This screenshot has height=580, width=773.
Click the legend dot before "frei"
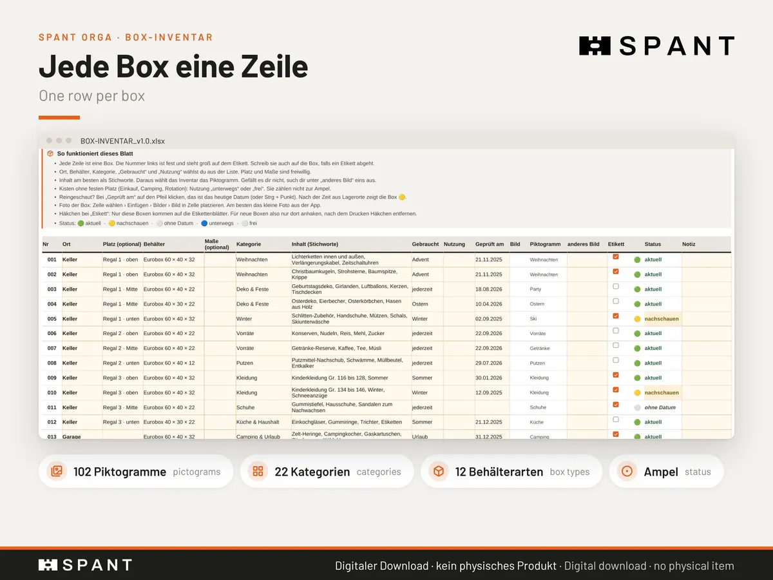click(x=245, y=224)
